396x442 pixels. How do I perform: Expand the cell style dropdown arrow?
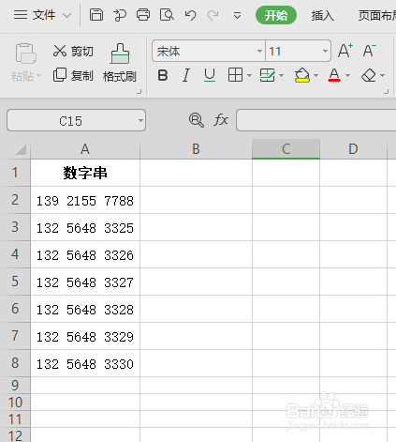pos(281,75)
